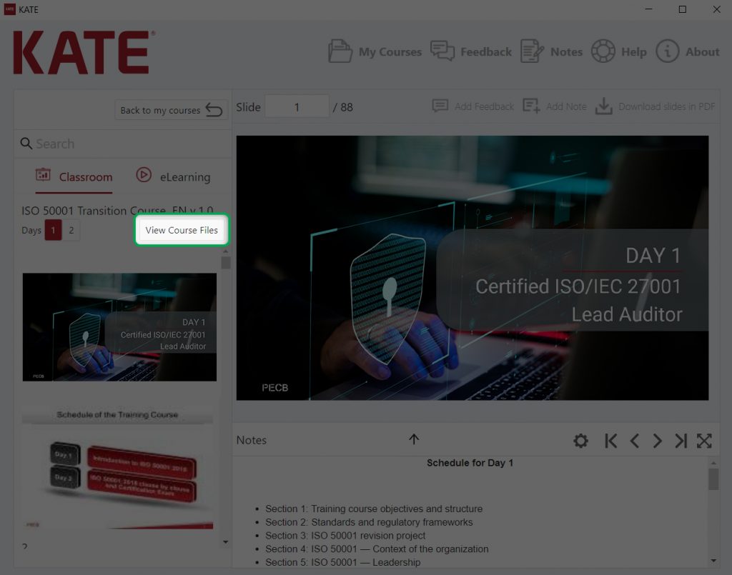The height and width of the screenshot is (575, 732).
Task: Click the Classroom calendar icon
Action: [43, 175]
